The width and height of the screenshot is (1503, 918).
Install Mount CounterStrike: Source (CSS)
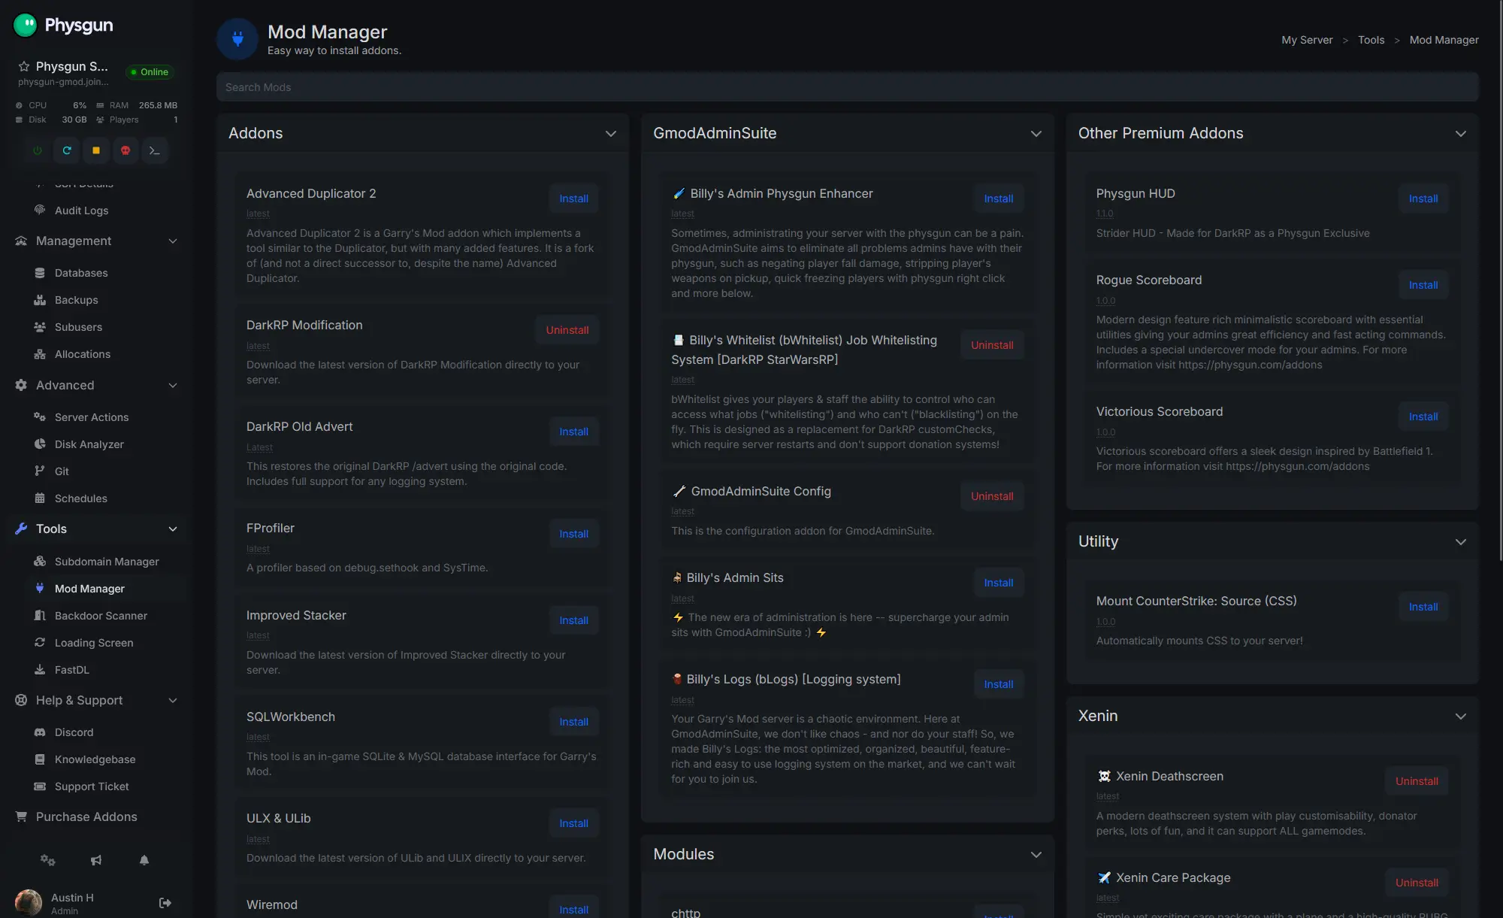1423,607
